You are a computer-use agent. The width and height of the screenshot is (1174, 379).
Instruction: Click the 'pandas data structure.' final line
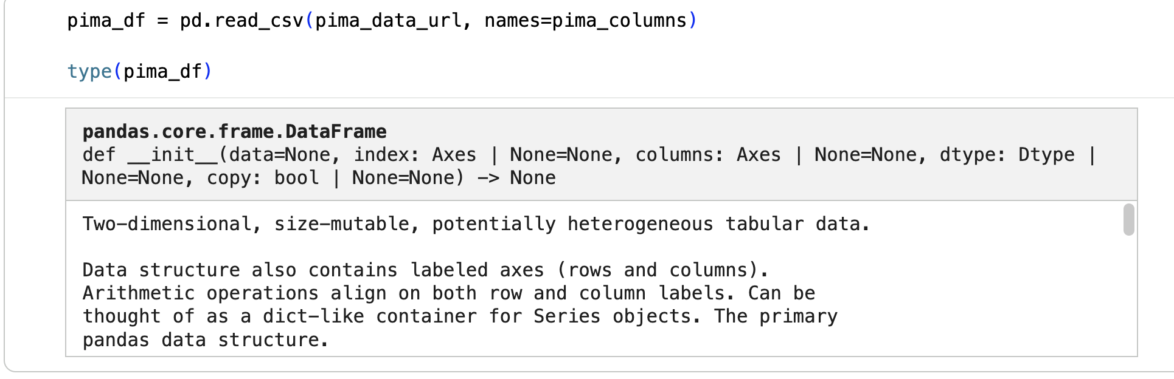pos(206,340)
